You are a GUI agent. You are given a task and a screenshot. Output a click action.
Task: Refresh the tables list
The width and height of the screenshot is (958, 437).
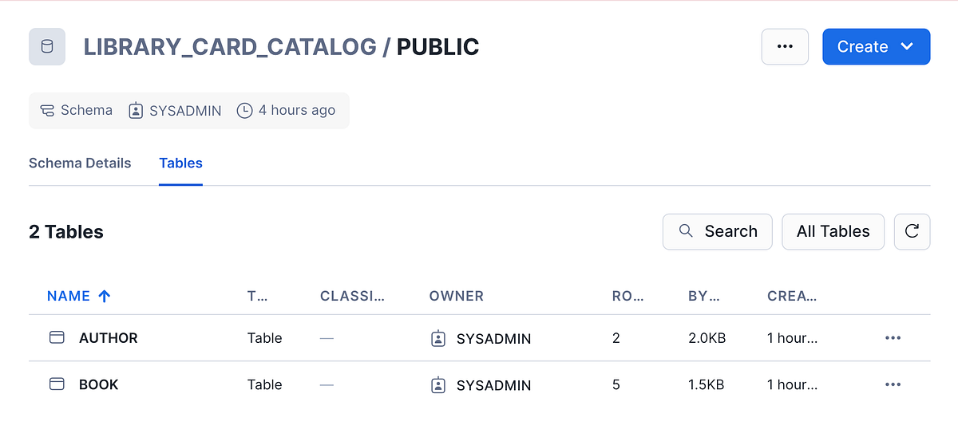(x=912, y=231)
